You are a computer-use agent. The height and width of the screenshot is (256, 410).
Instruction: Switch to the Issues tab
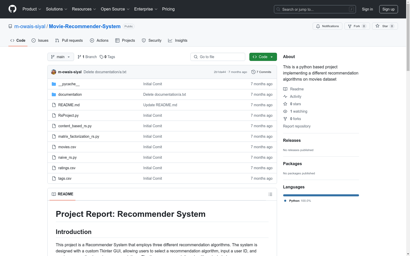40,40
